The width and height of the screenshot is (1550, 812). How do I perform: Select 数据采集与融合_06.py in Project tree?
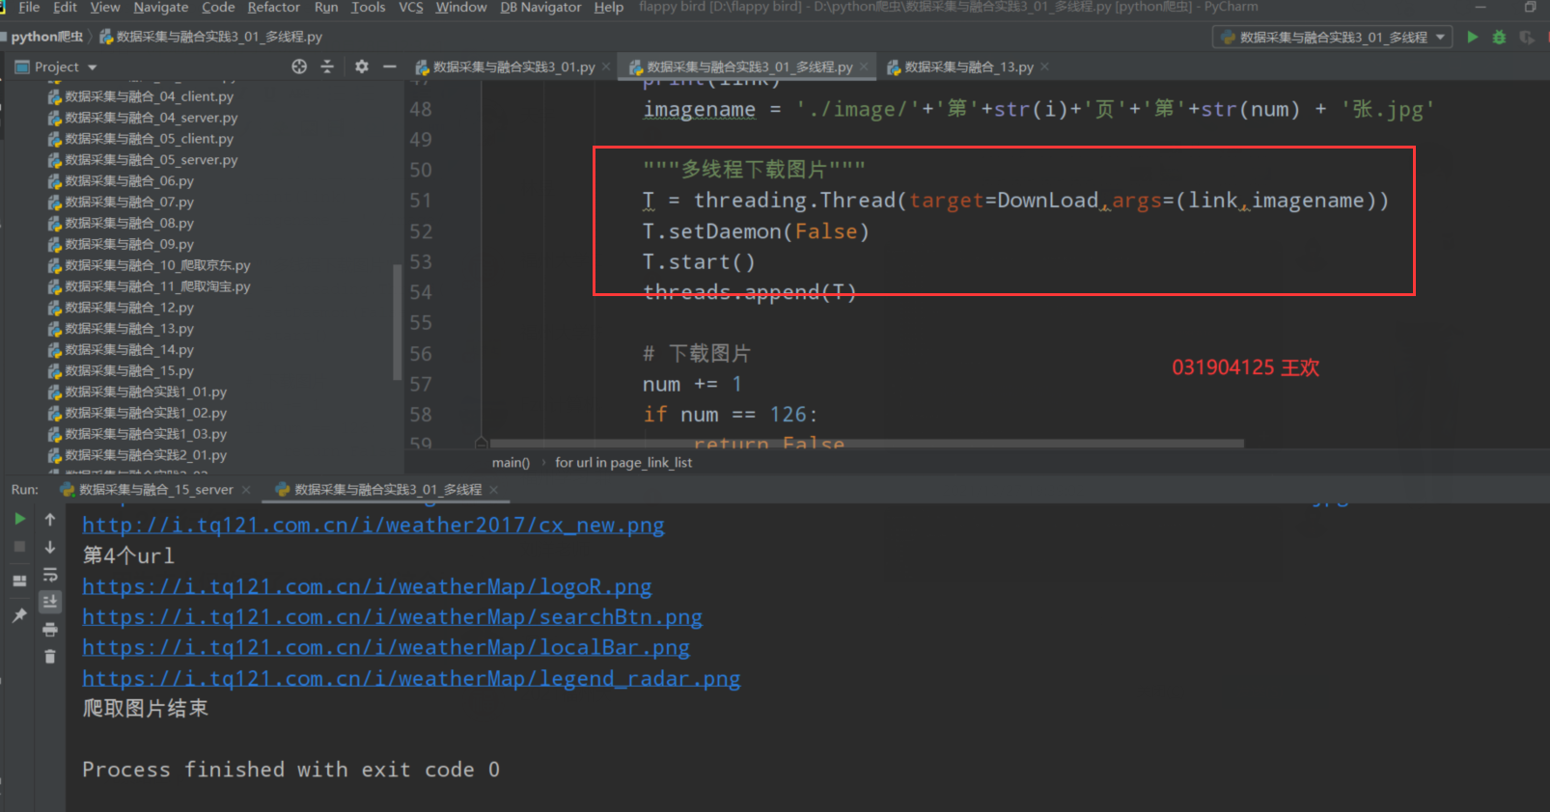point(128,181)
